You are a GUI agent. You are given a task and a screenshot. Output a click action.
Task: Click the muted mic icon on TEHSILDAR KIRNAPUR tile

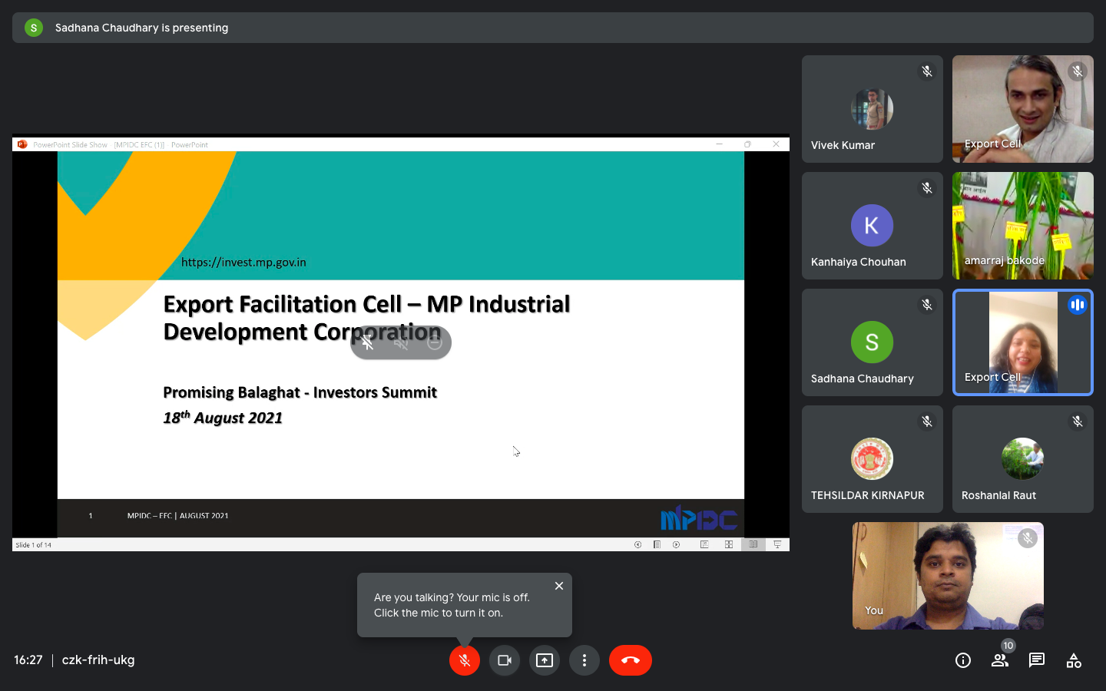click(x=927, y=422)
